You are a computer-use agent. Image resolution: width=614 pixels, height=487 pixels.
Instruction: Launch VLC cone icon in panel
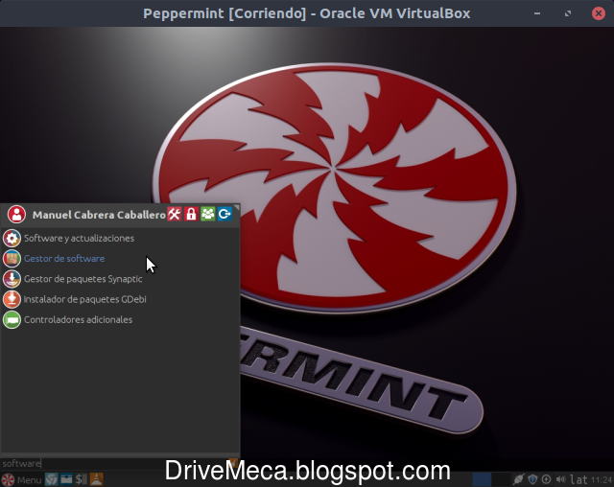(x=96, y=479)
